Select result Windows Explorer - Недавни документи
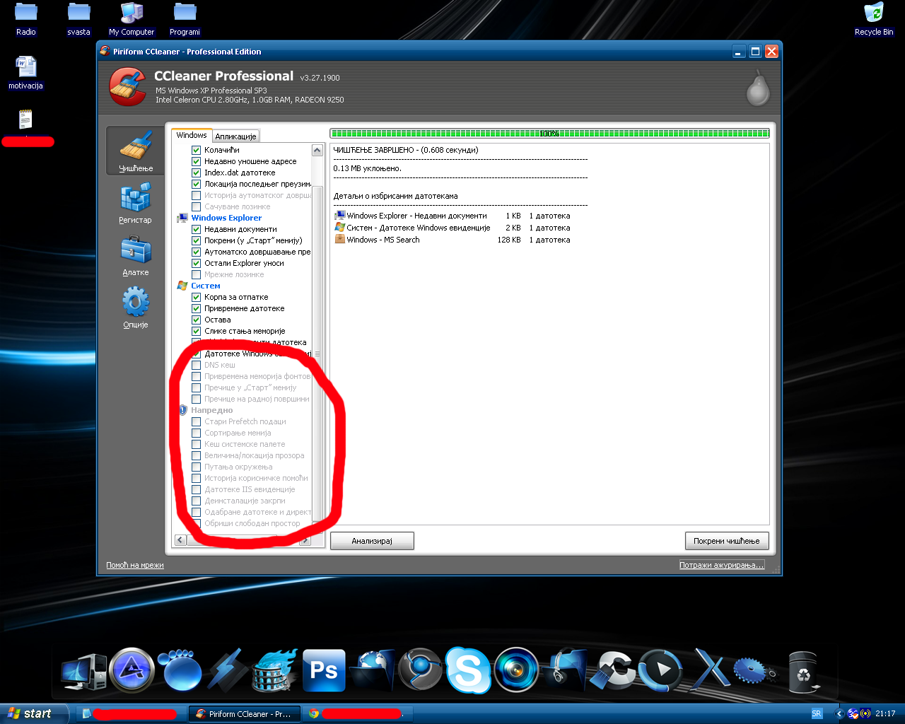The height and width of the screenshot is (724, 905). (452, 216)
